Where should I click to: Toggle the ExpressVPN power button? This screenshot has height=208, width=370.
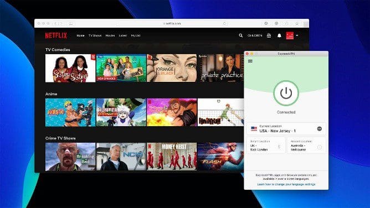[x=286, y=93]
